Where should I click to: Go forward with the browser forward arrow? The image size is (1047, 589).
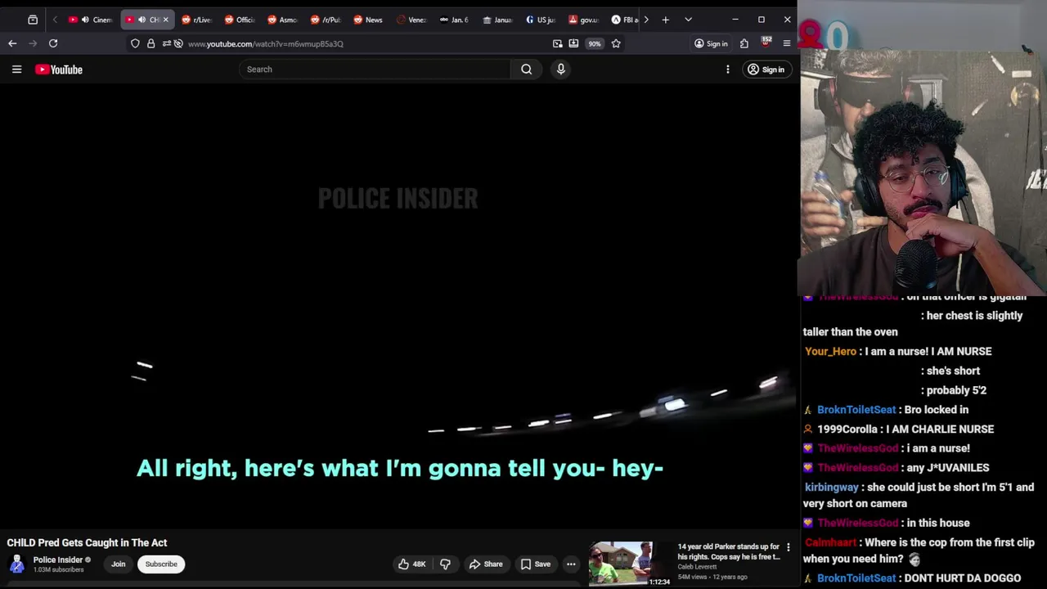point(33,43)
